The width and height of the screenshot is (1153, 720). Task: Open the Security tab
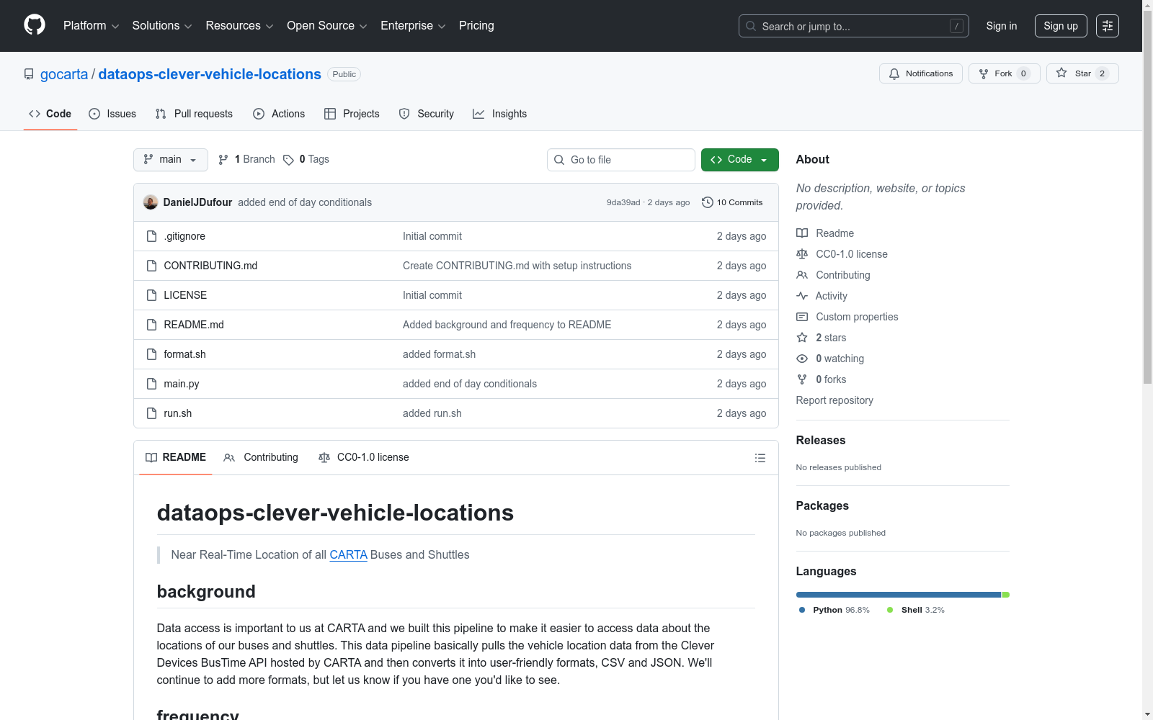coord(427,114)
